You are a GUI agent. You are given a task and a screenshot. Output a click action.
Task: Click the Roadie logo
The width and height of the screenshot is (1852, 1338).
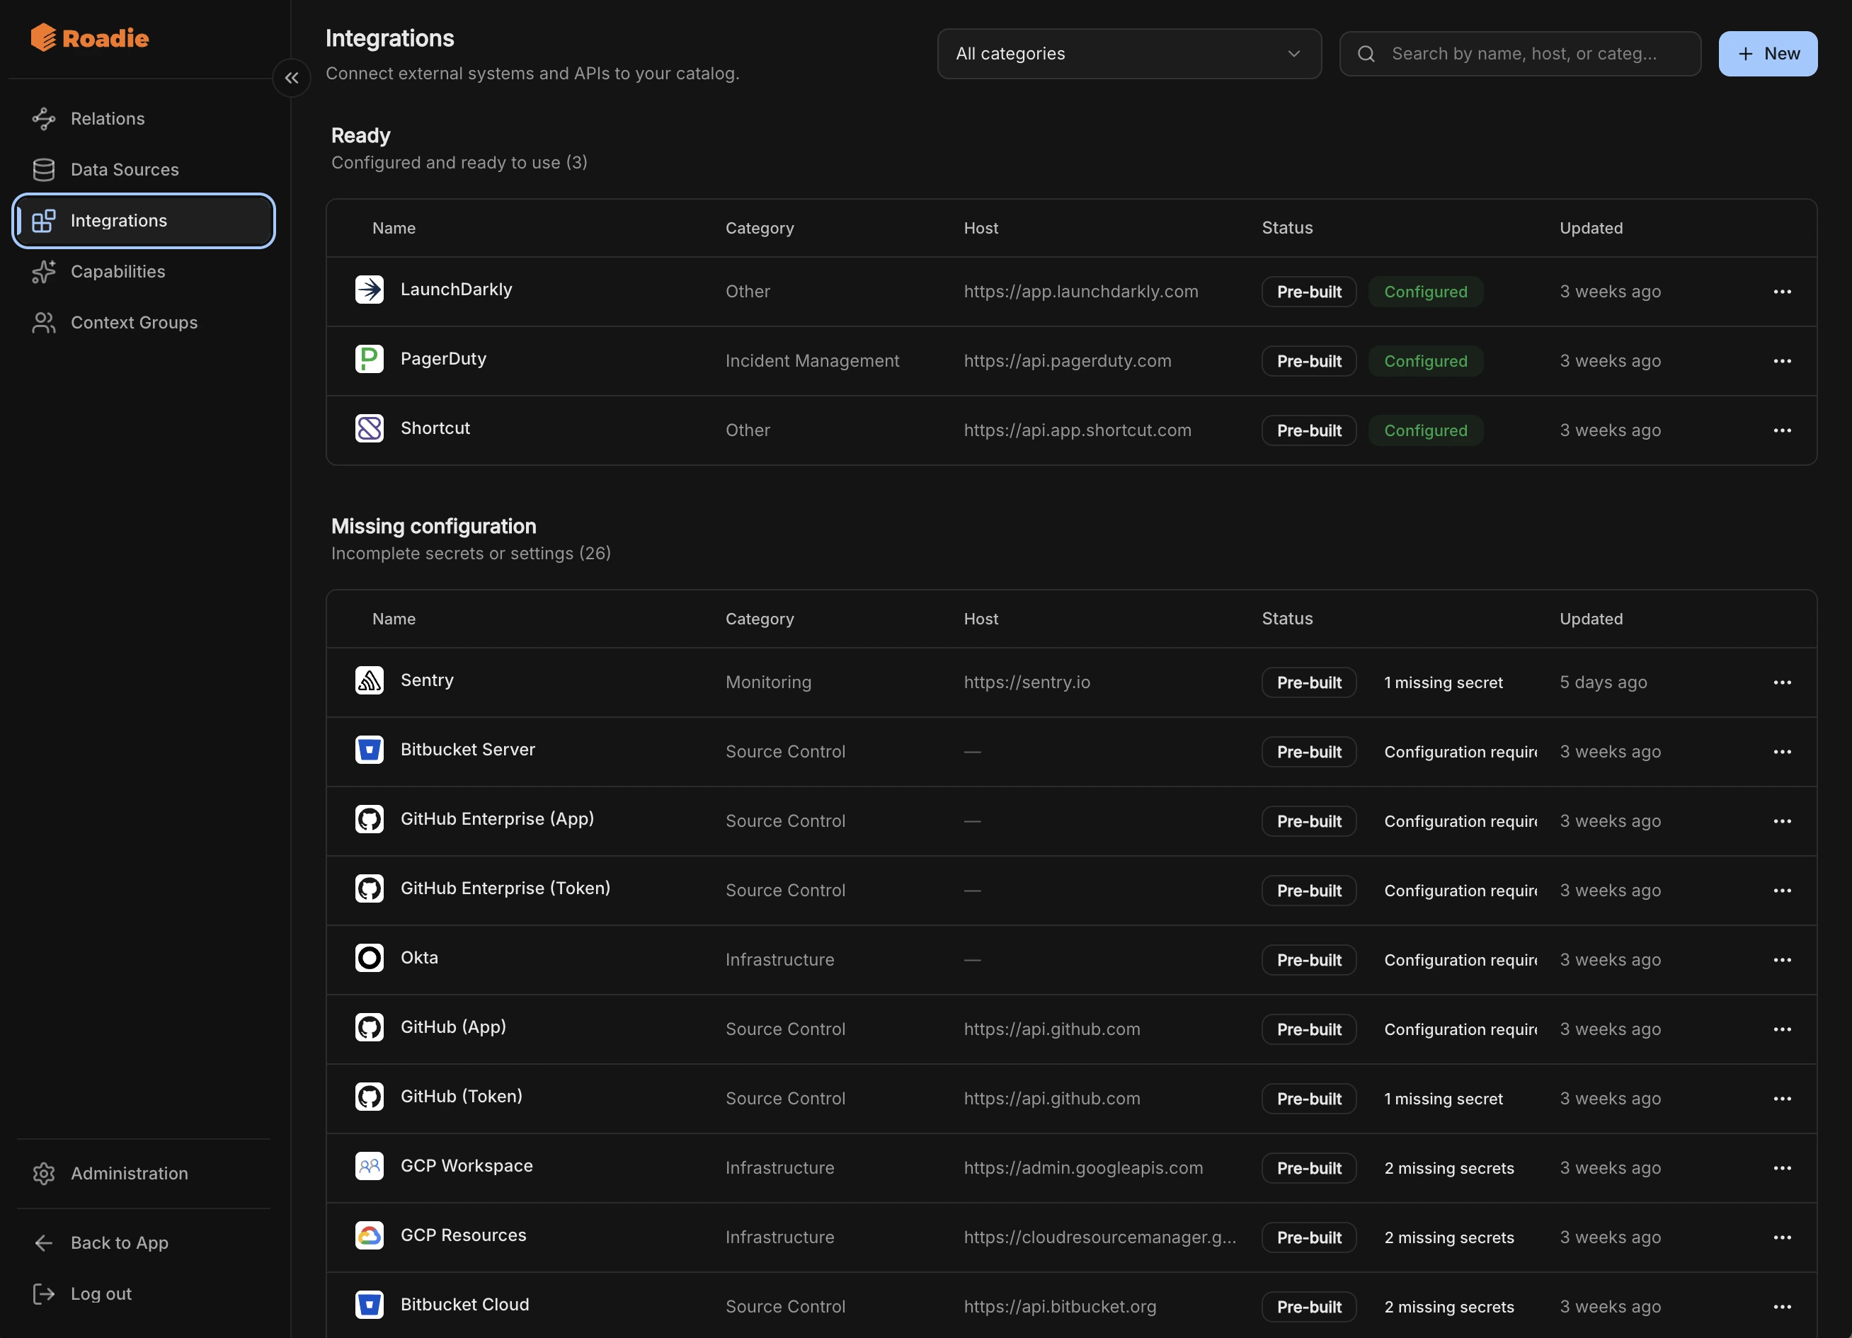click(x=89, y=38)
